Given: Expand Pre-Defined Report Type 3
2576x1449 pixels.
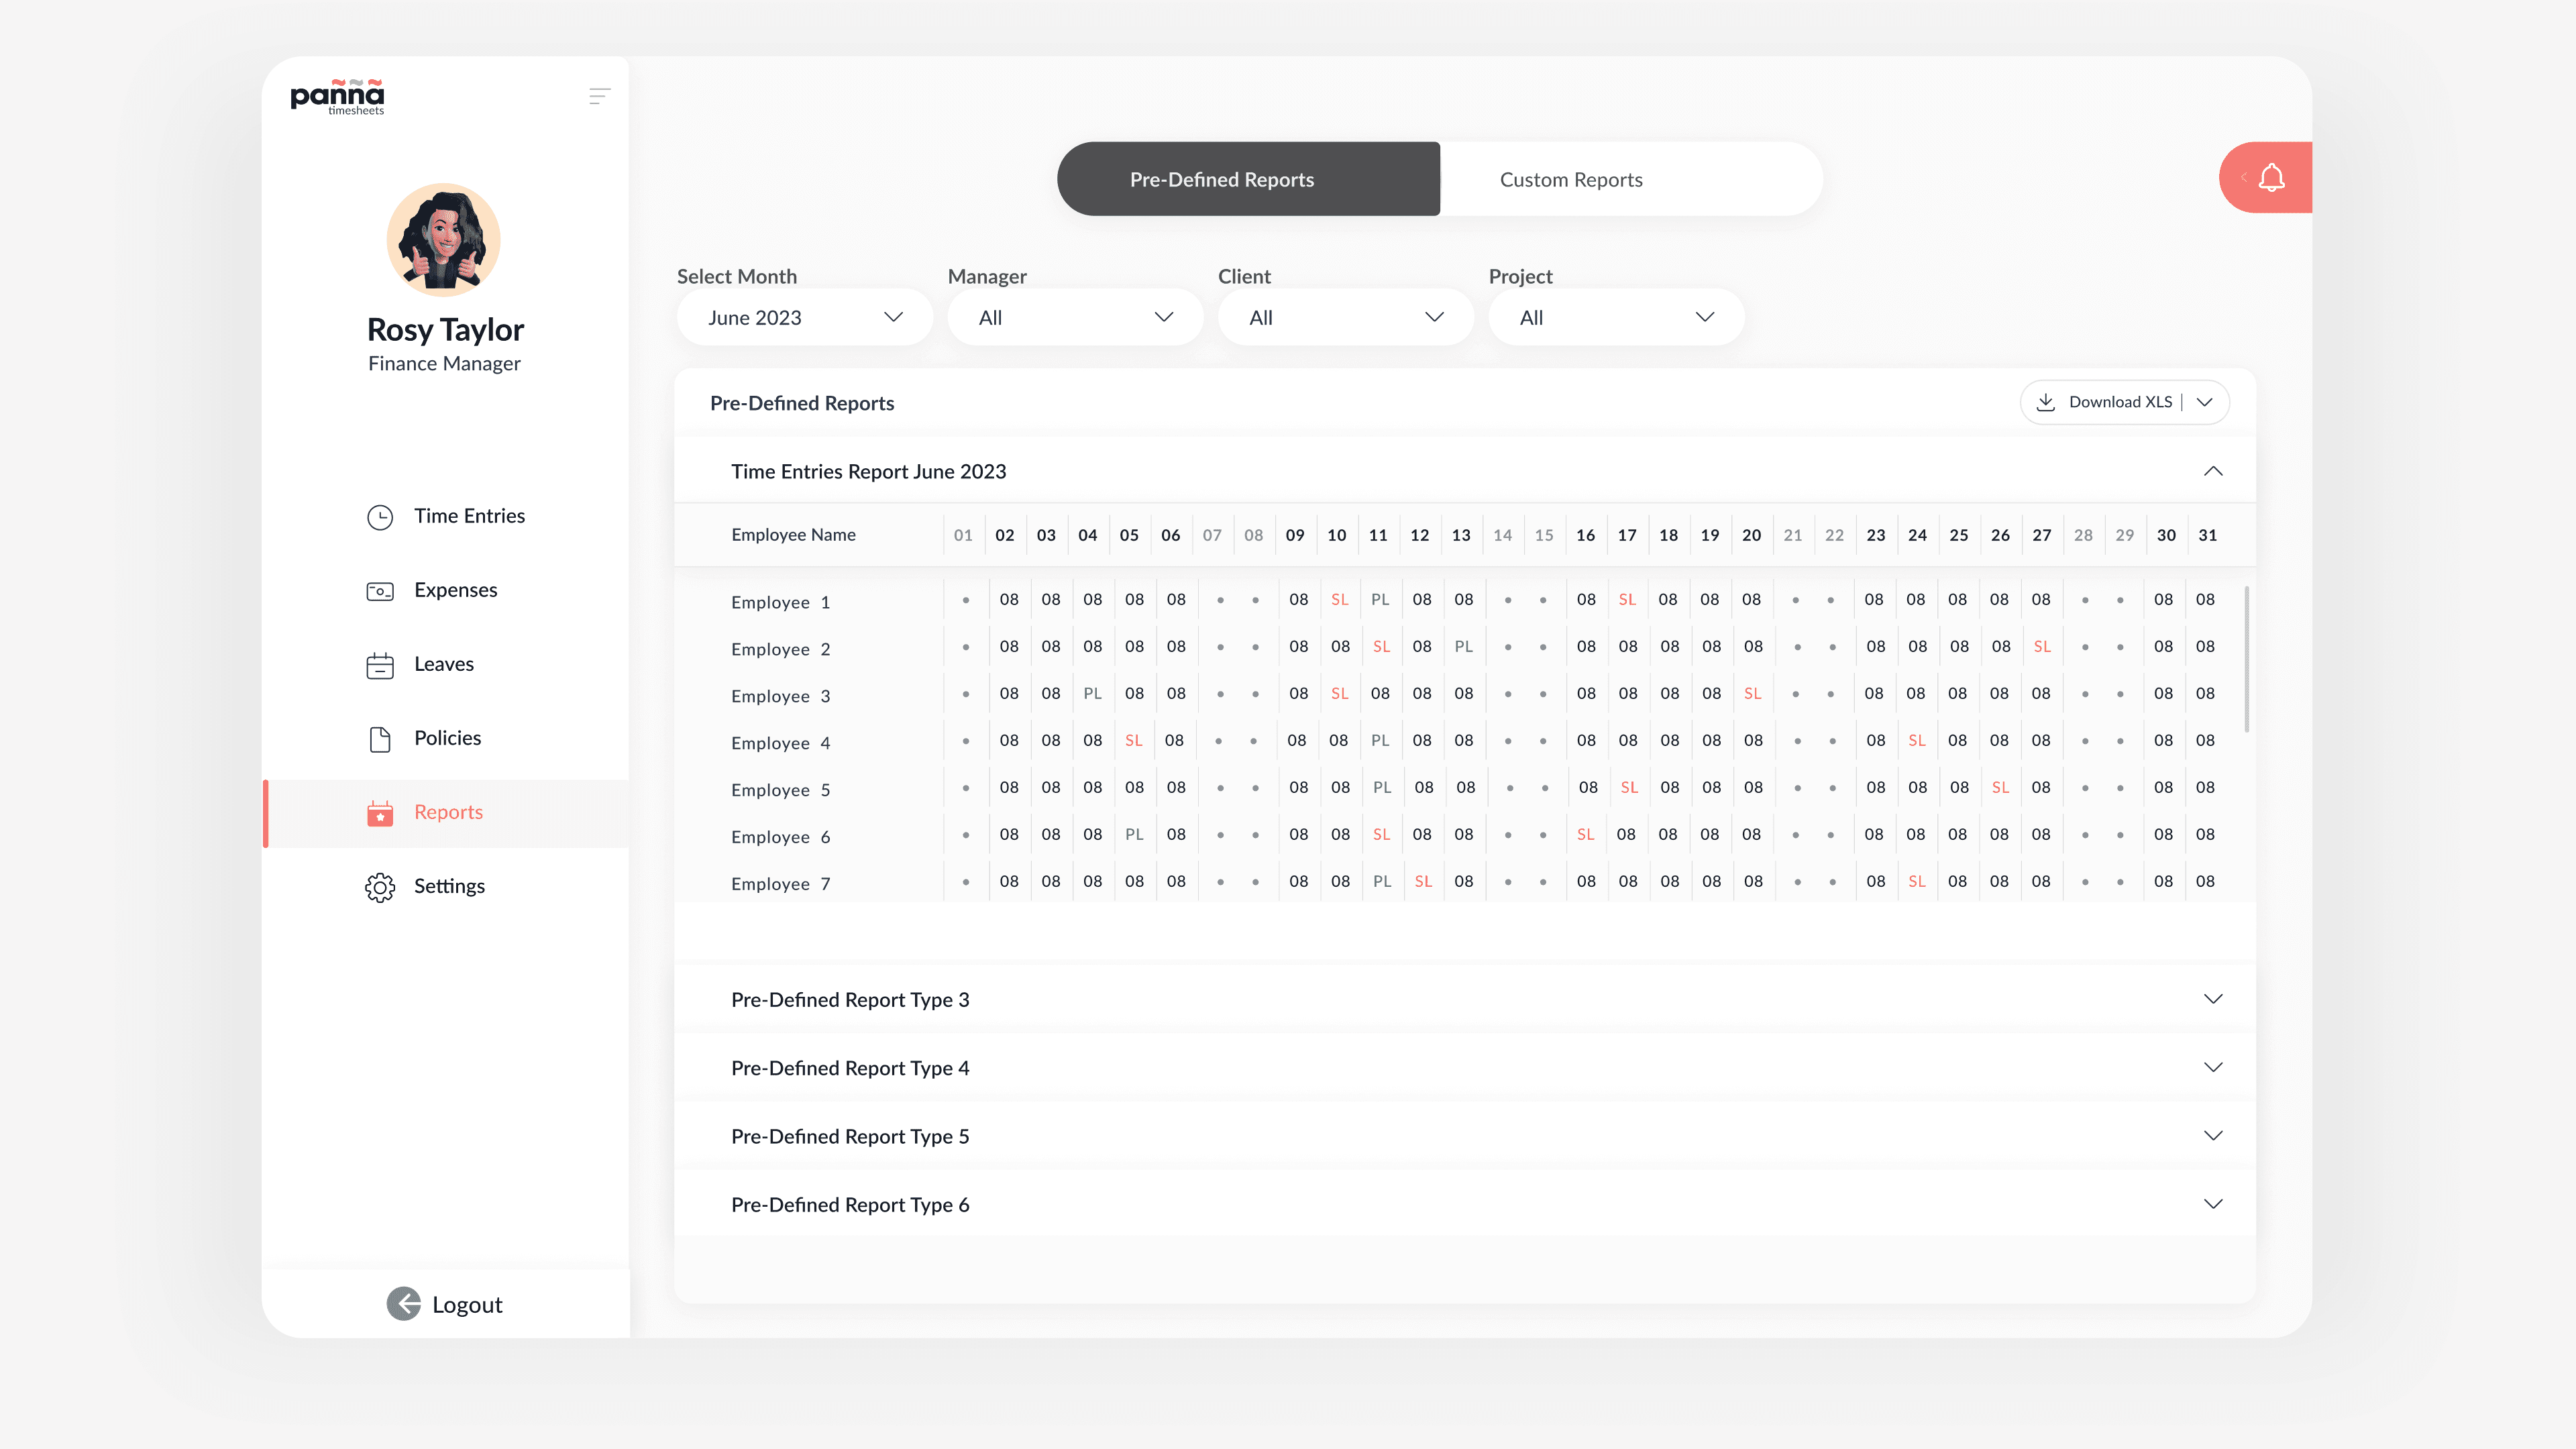Looking at the screenshot, I should (2213, 999).
